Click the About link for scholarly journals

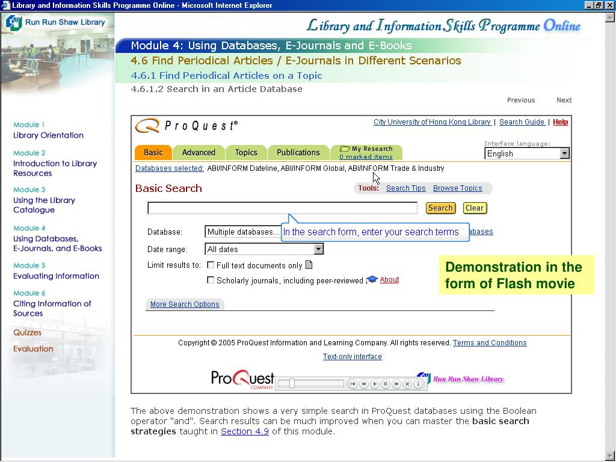click(x=389, y=279)
